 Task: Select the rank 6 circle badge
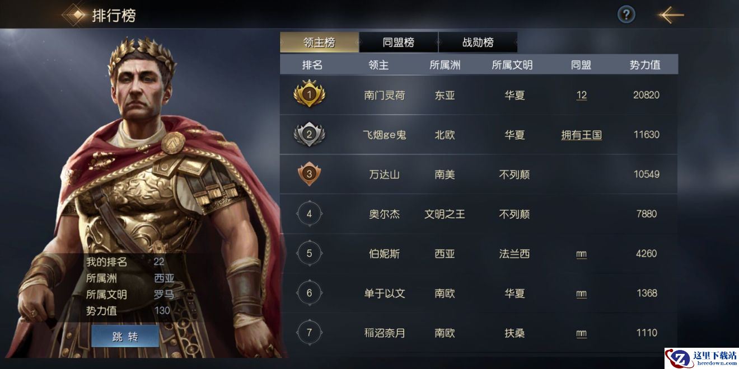coord(309,293)
